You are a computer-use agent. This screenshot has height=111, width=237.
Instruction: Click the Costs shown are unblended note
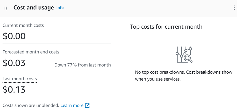tap(31, 105)
